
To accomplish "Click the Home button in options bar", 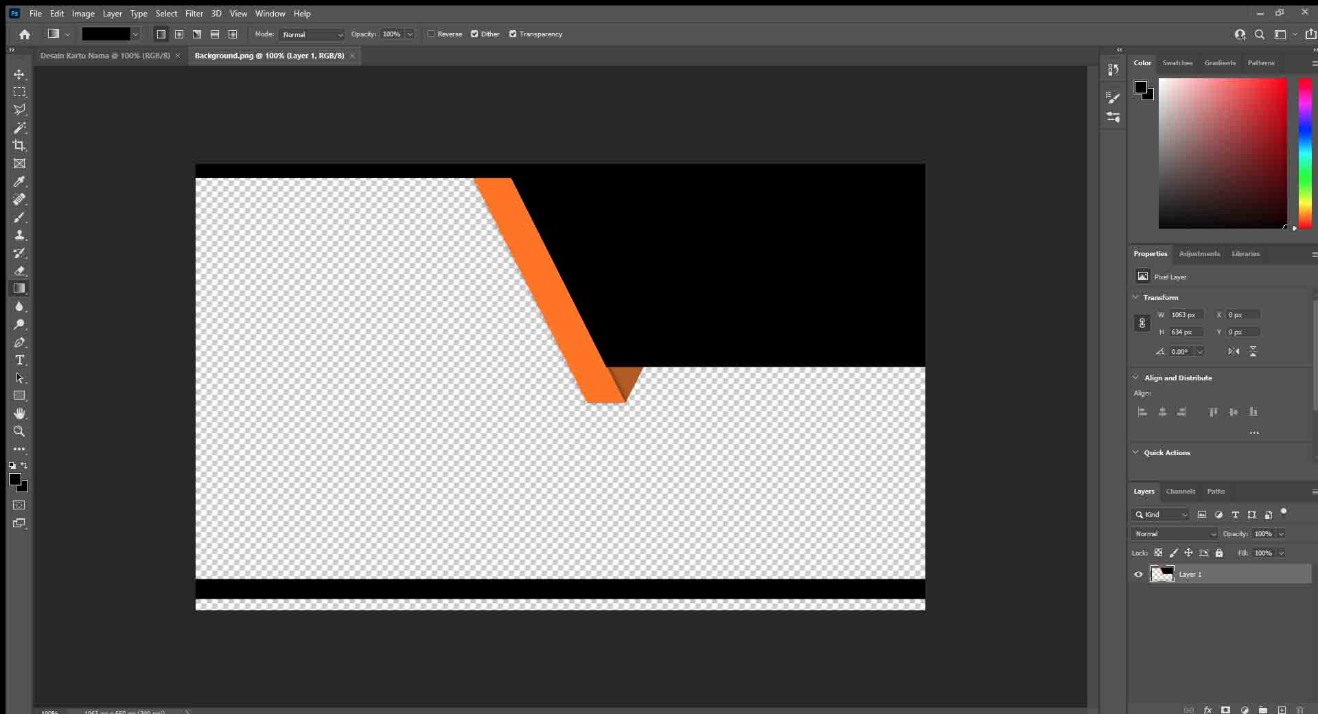I will 25,34.
